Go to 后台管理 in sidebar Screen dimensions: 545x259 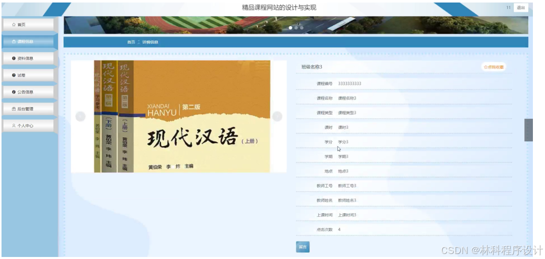pos(28,109)
